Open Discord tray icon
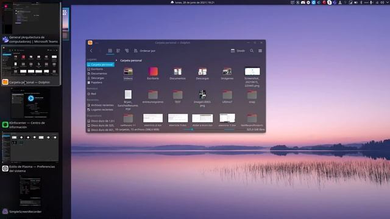Image resolution: width=390 pixels, height=219 pixels. coord(303,2)
